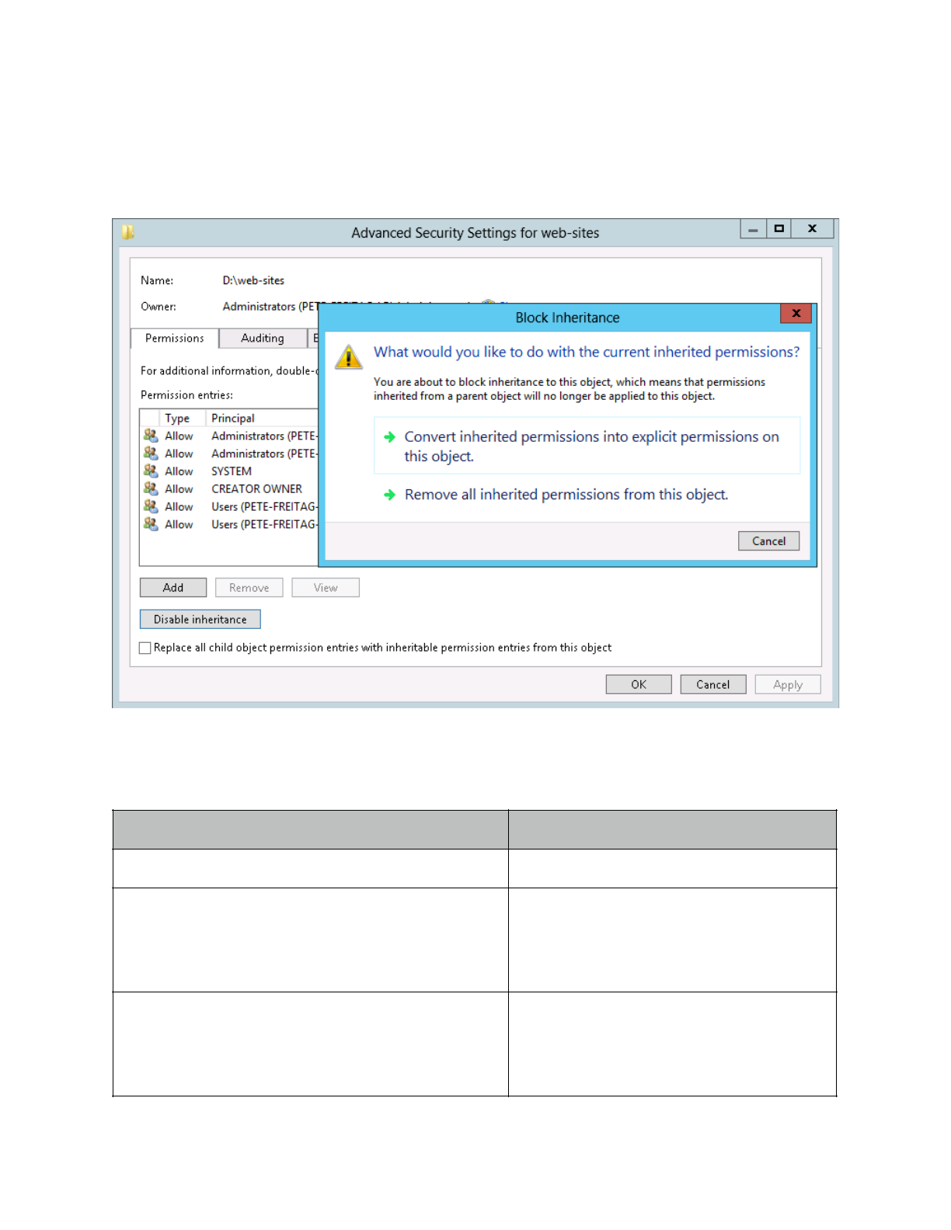Viewport: 951px width, 1230px height.
Task: Close the Advanced Security Settings window
Action: pos(813,229)
